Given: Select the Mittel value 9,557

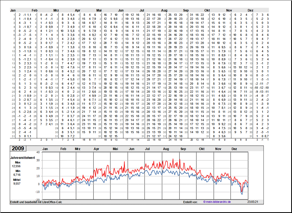Looking at the screenshot, I should 17,184.
